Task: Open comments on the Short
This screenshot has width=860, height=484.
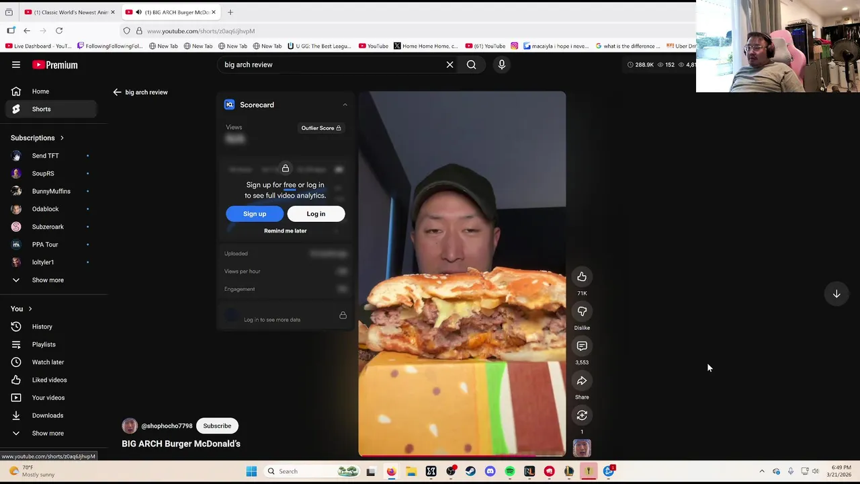Action: click(582, 346)
